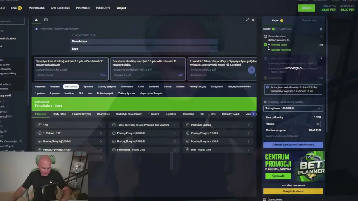Image resolution: width=358 pixels, height=201 pixels.
Task: Open PROMOCJE in the top navigation
Action: [83, 8]
